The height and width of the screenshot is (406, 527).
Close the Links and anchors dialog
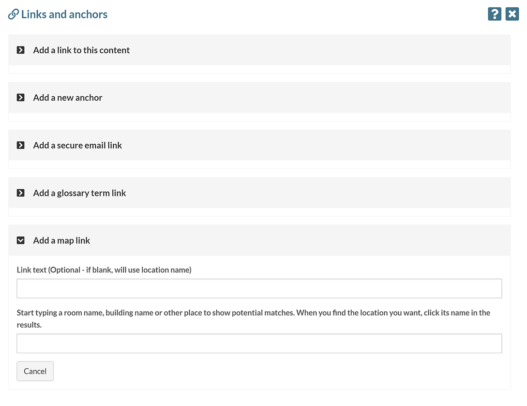pyautogui.click(x=512, y=14)
